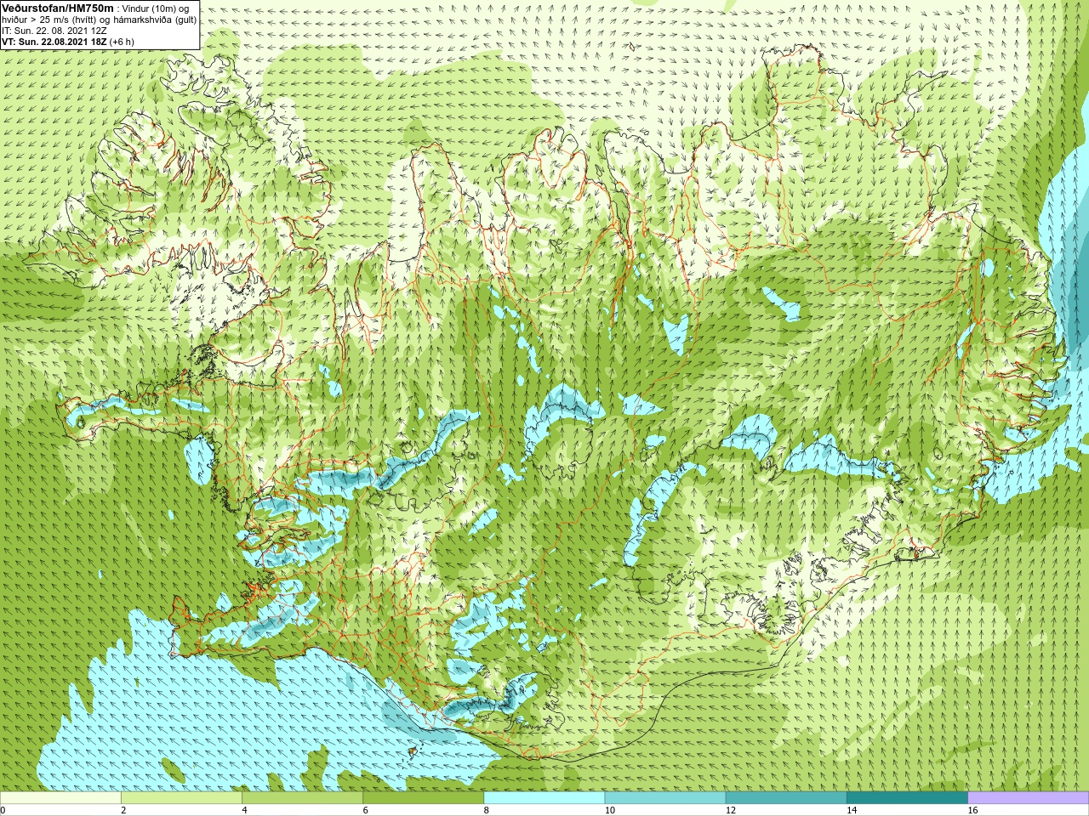Screen dimensions: 1089x816
Task: Select the 8–10 m/s light cyan legend swatch
Action: [544, 798]
